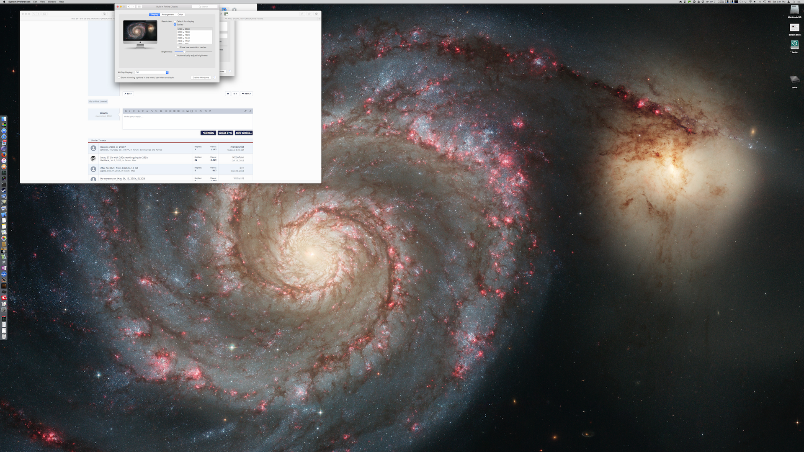Open Dropbox menu bar icon
Image resolution: width=804 pixels, height=452 pixels.
pos(703,2)
